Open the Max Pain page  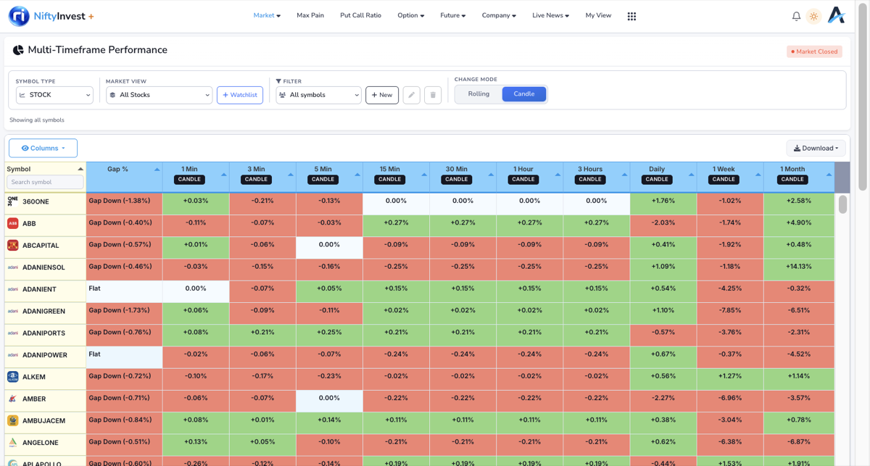click(310, 15)
